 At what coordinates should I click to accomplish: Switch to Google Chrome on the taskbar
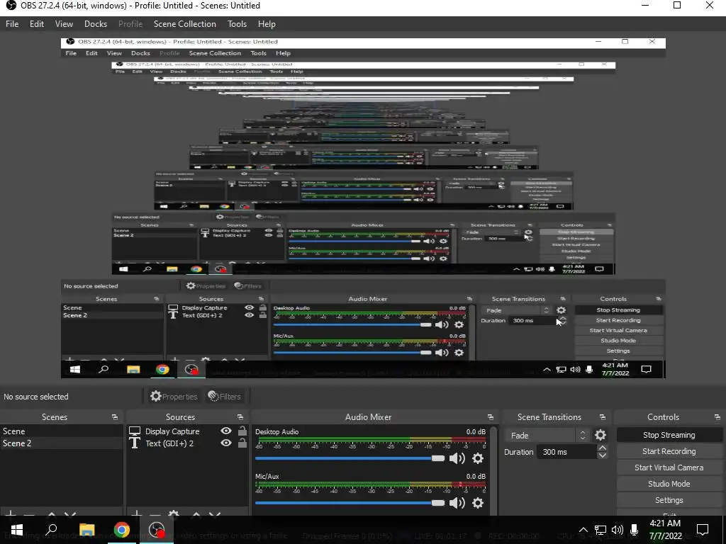click(x=122, y=530)
